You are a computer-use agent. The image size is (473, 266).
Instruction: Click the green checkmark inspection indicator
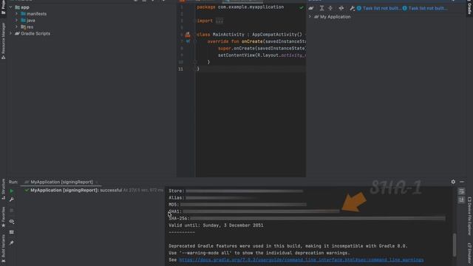click(301, 7)
